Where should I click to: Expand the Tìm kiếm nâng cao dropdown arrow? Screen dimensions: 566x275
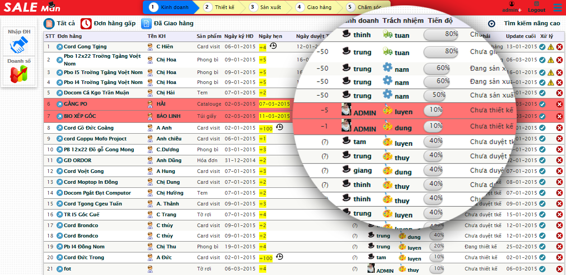(491, 24)
